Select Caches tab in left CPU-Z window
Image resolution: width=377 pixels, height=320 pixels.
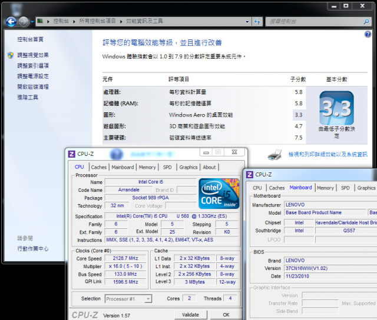(99, 167)
